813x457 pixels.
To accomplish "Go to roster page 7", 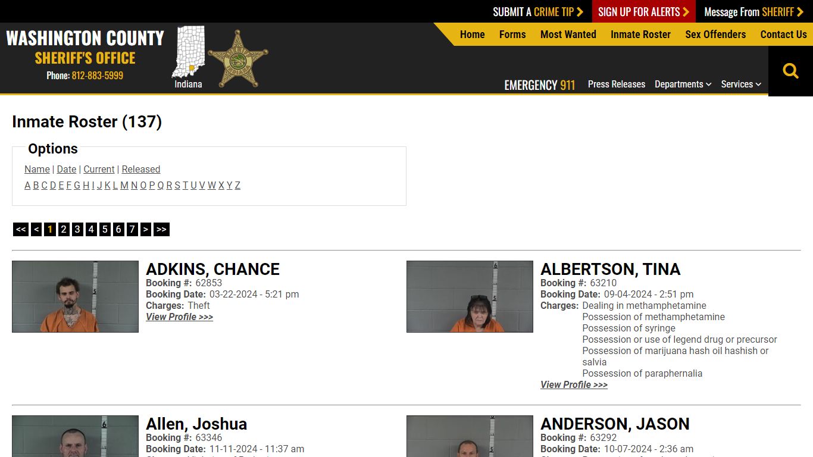I will click(x=132, y=229).
